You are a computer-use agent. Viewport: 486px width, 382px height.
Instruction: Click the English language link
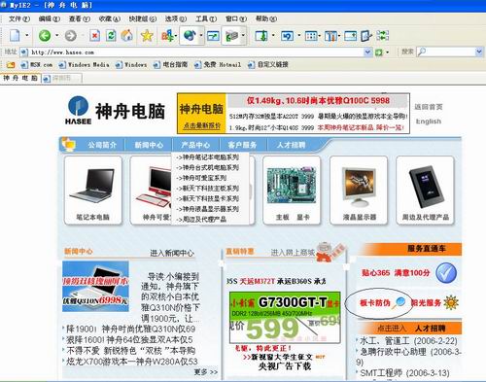pyautogui.click(x=429, y=122)
